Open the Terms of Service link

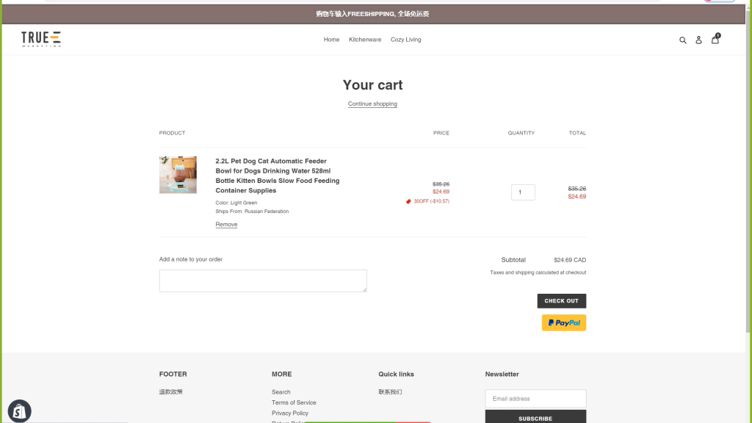pyautogui.click(x=294, y=402)
